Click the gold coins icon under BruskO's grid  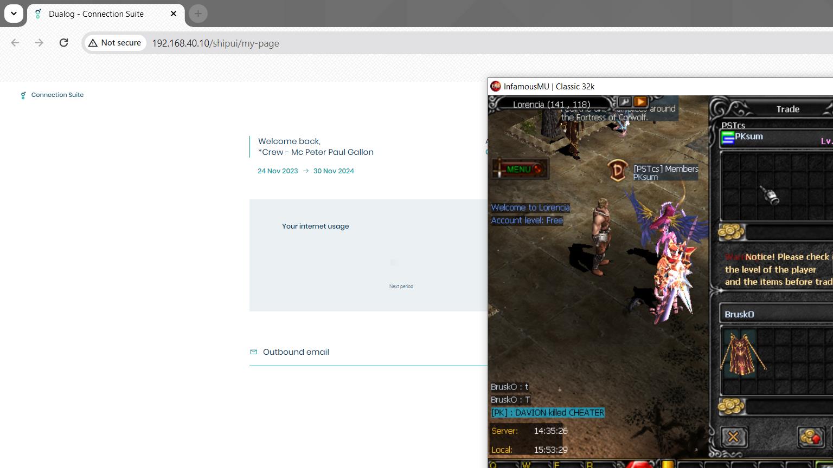pos(731,406)
